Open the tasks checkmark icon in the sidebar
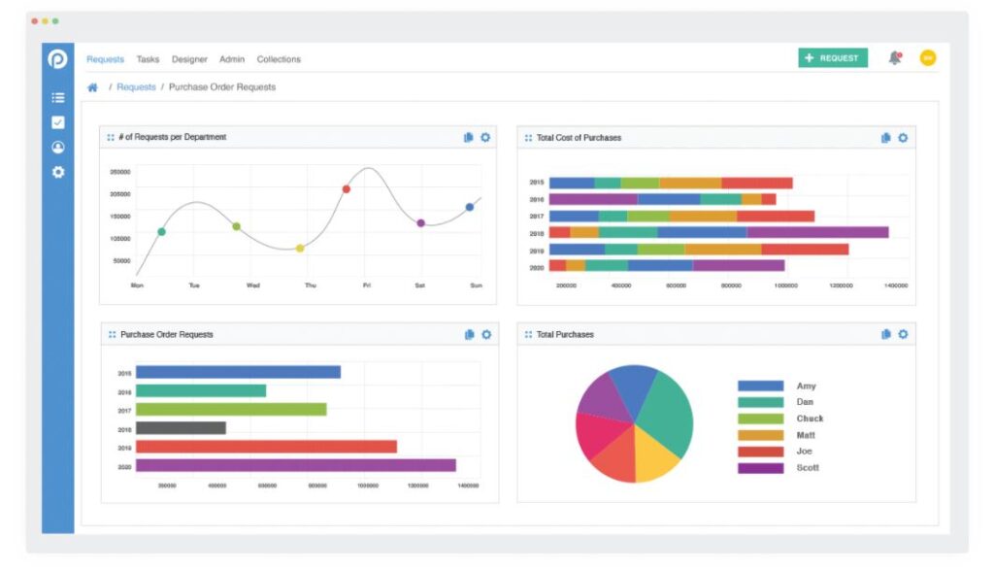This screenshot has height=570, width=994. coord(57,122)
